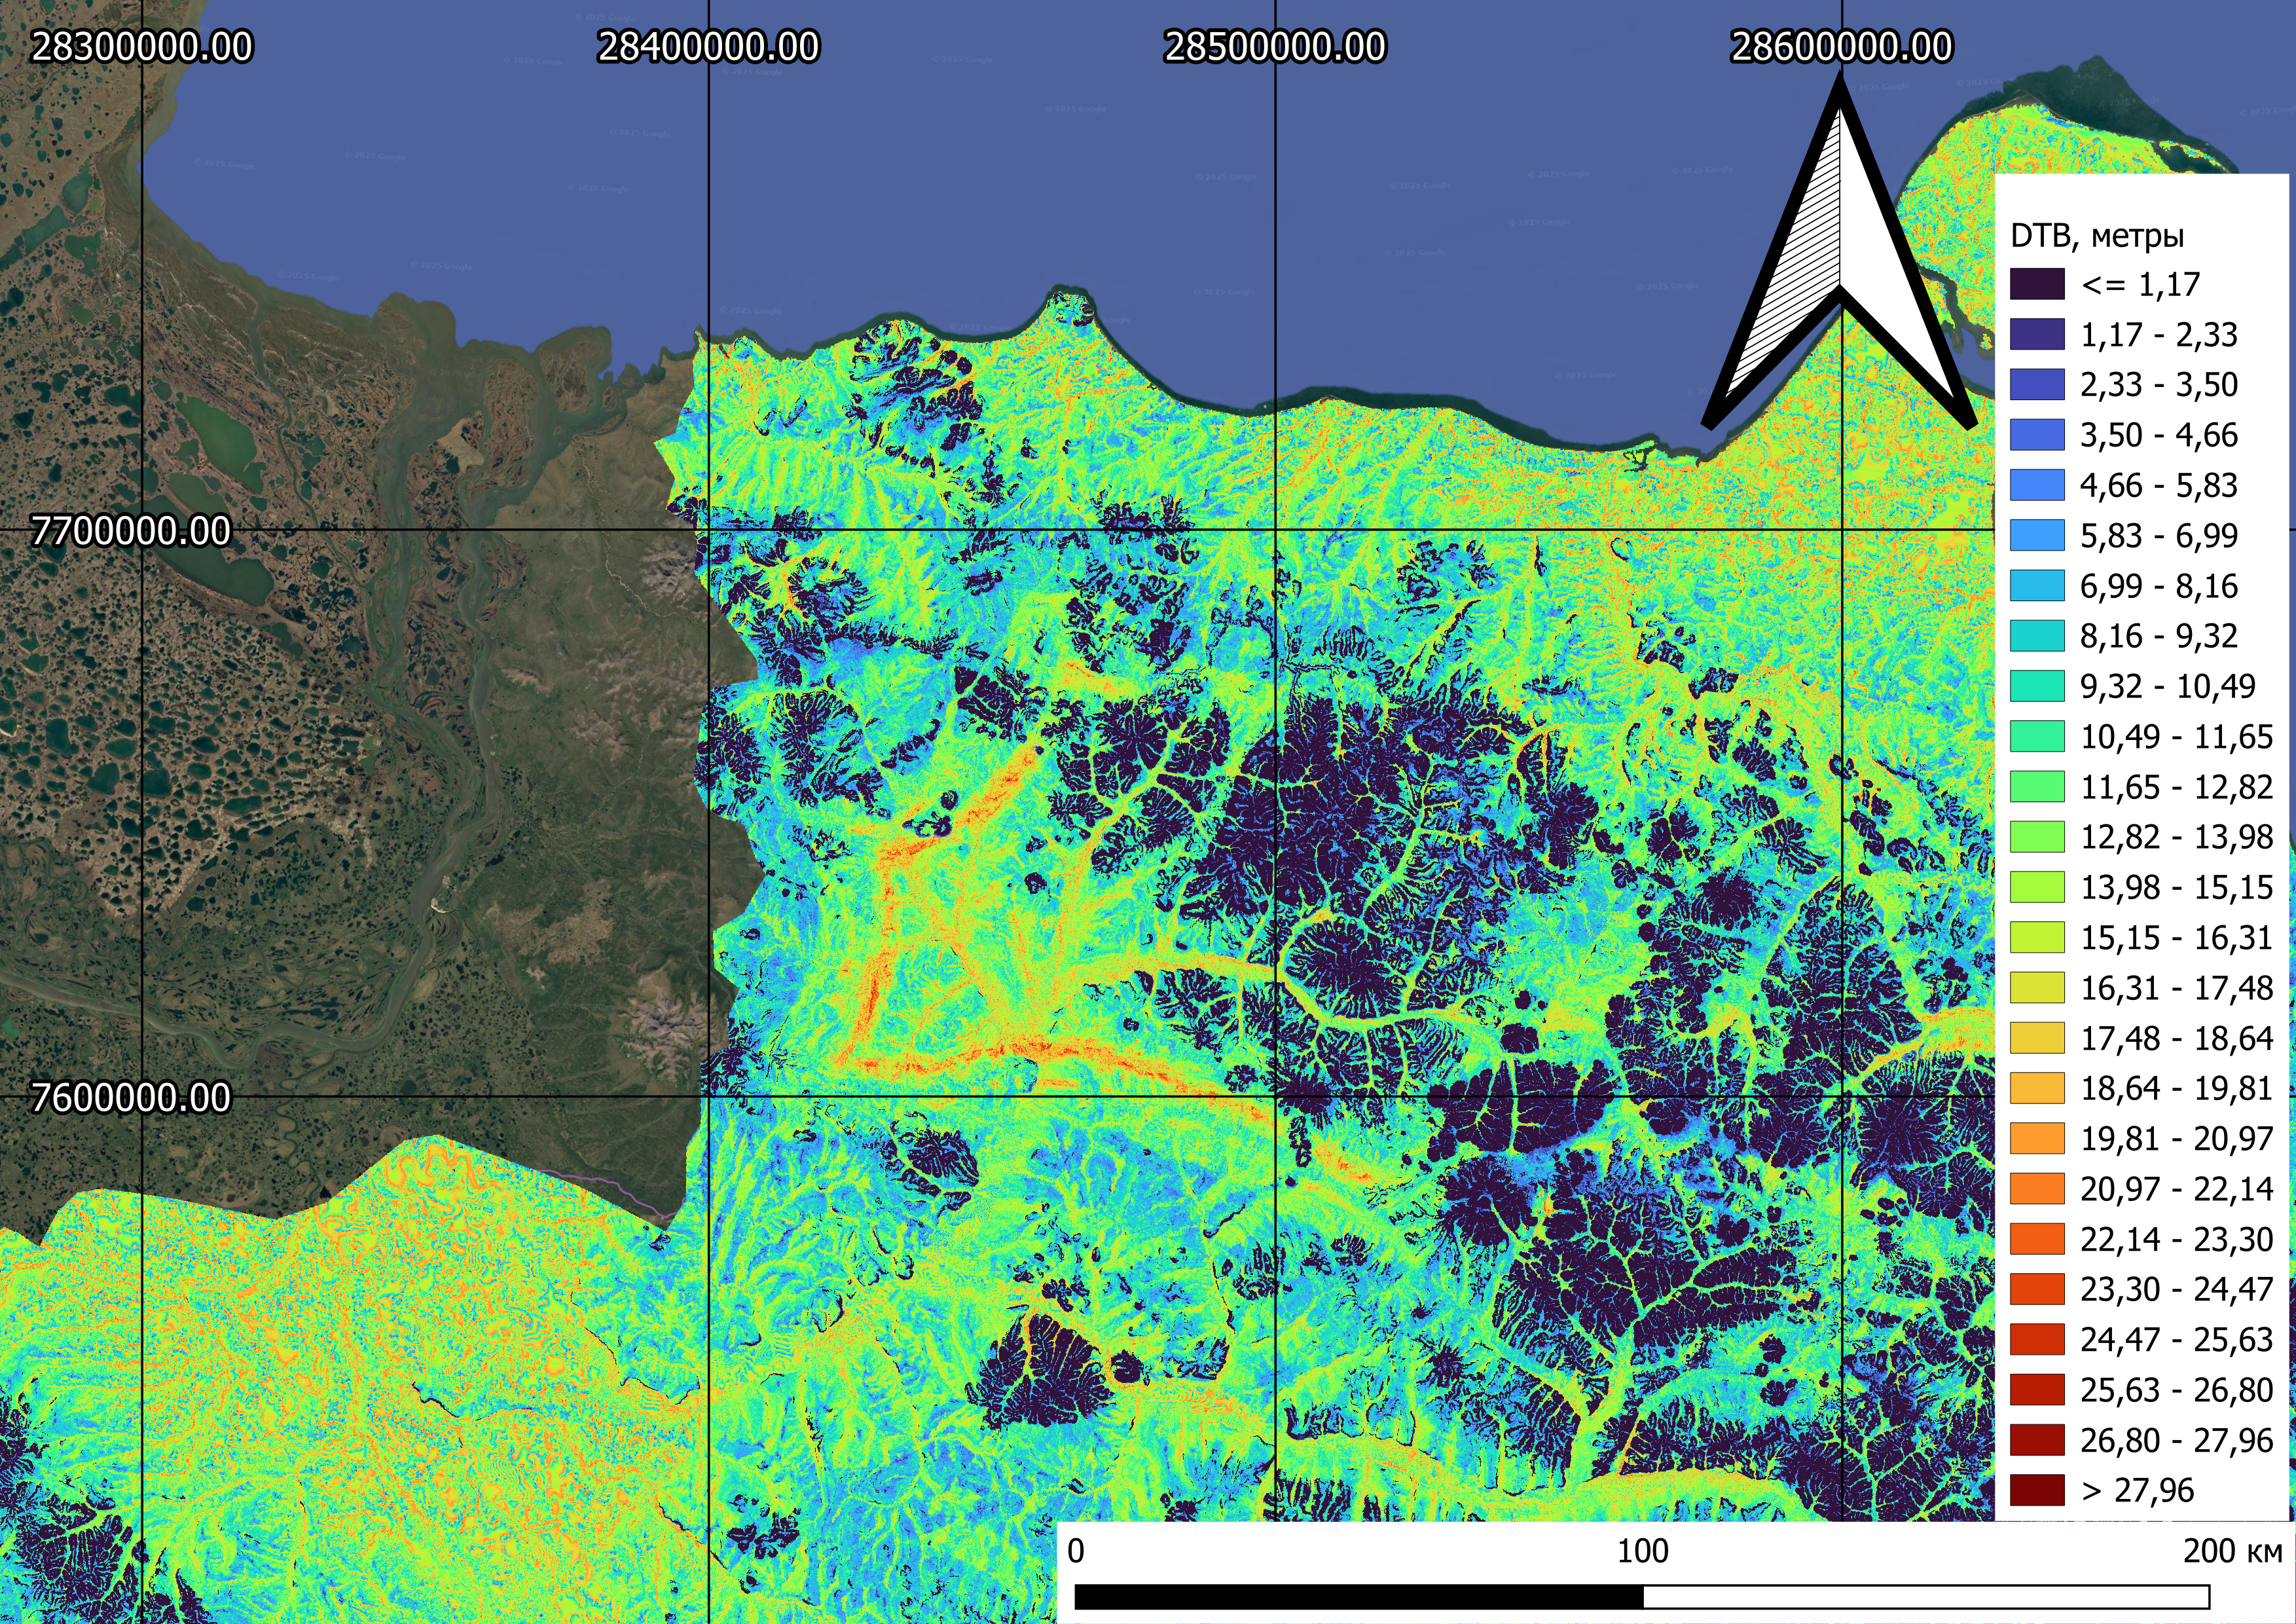This screenshot has height=1624, width=2296.
Task: Click the 28400000.00 grid label
Action: point(708,47)
